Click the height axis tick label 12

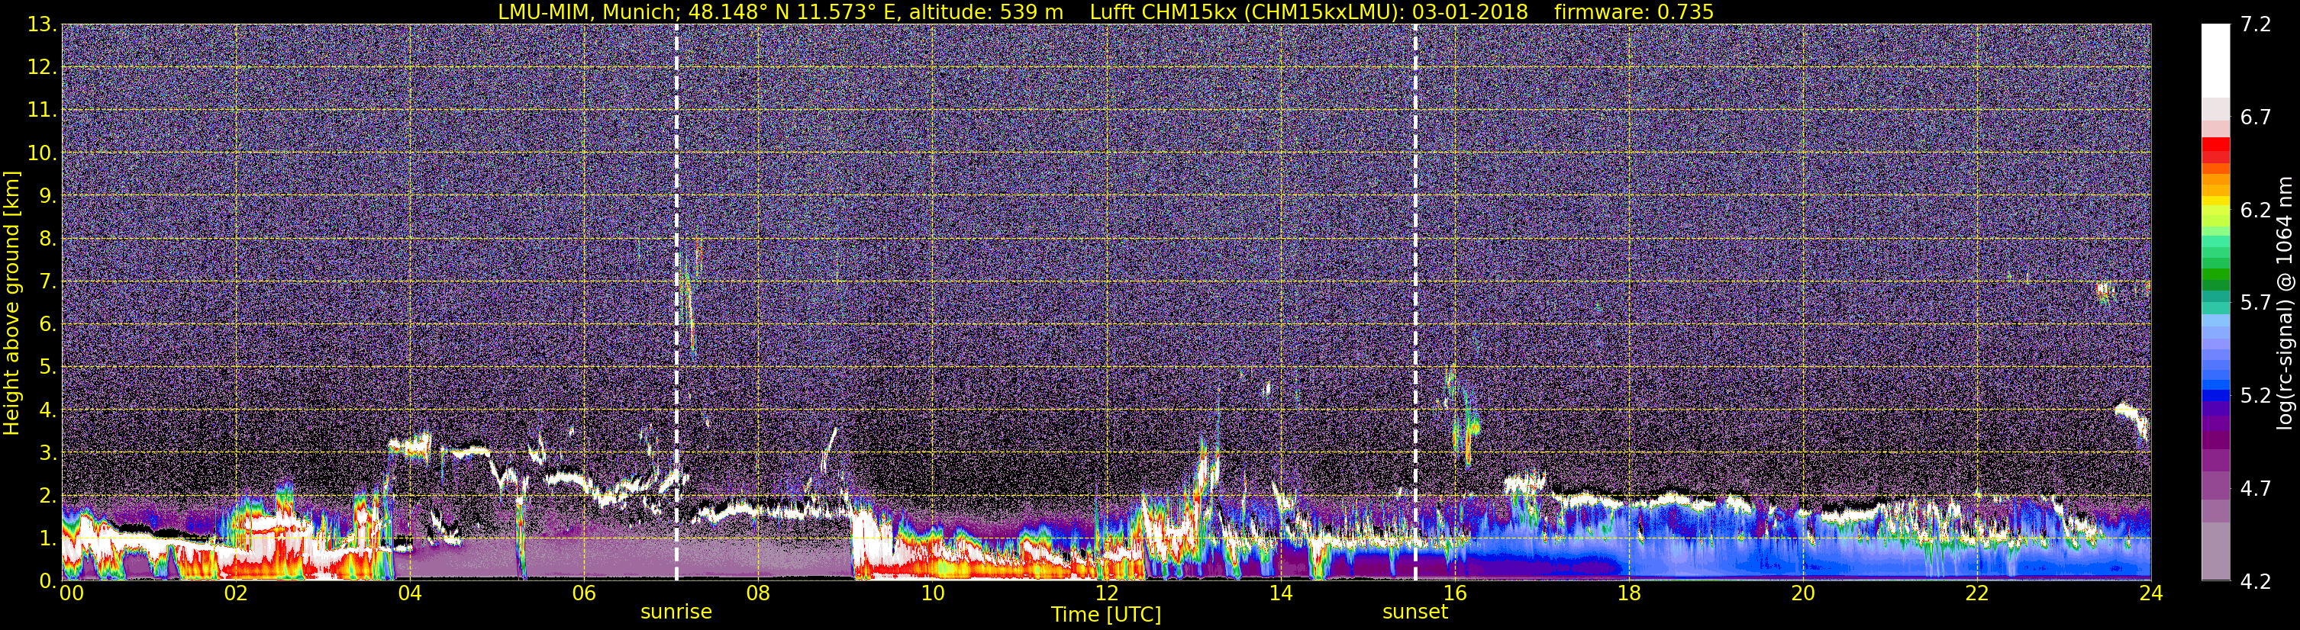point(41,67)
